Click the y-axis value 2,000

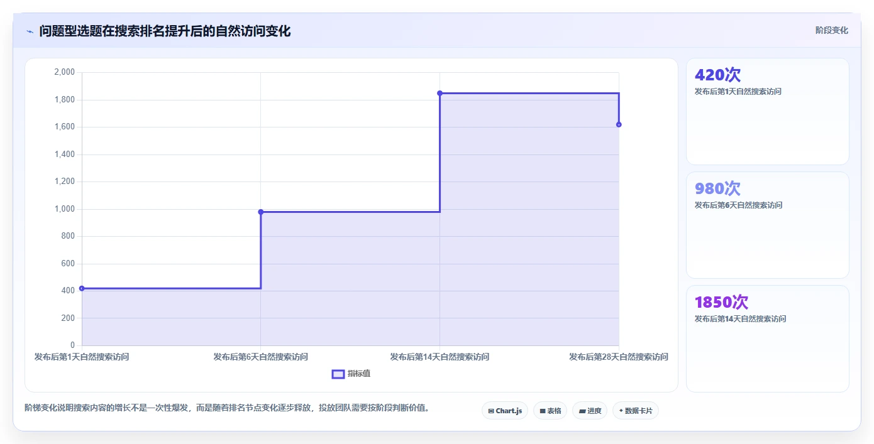click(65, 72)
